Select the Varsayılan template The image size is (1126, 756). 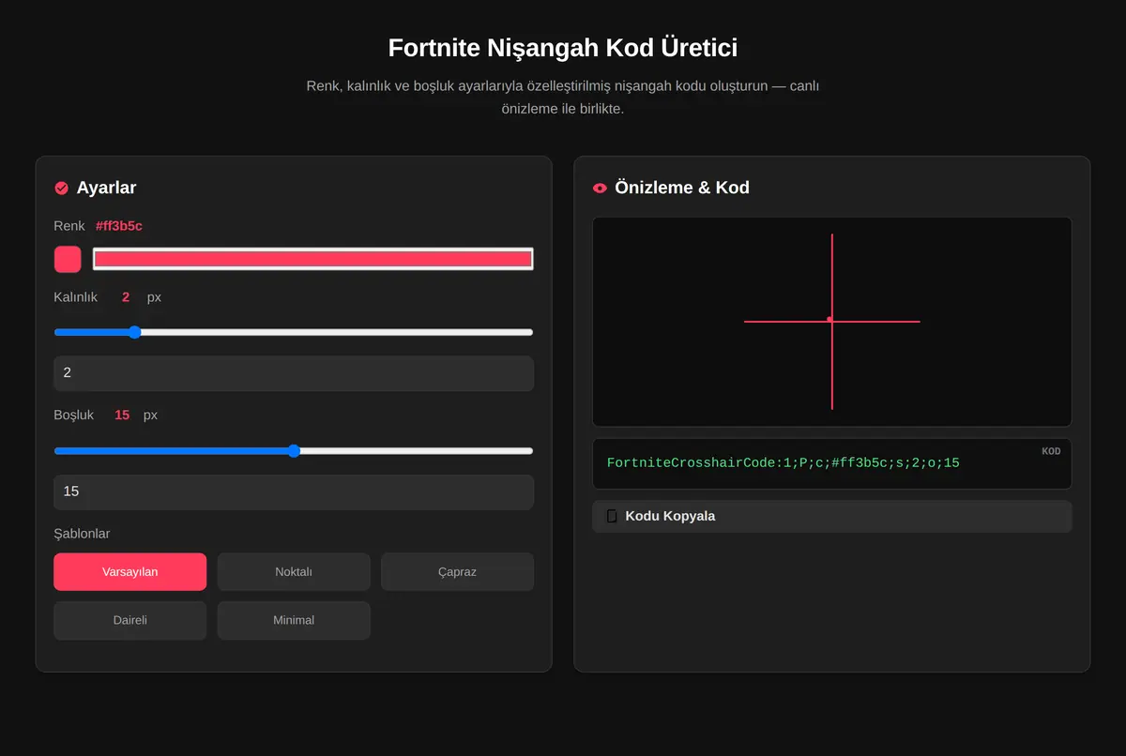(x=130, y=572)
